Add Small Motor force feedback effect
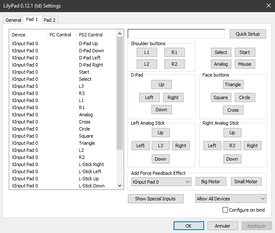 pyautogui.click(x=246, y=182)
